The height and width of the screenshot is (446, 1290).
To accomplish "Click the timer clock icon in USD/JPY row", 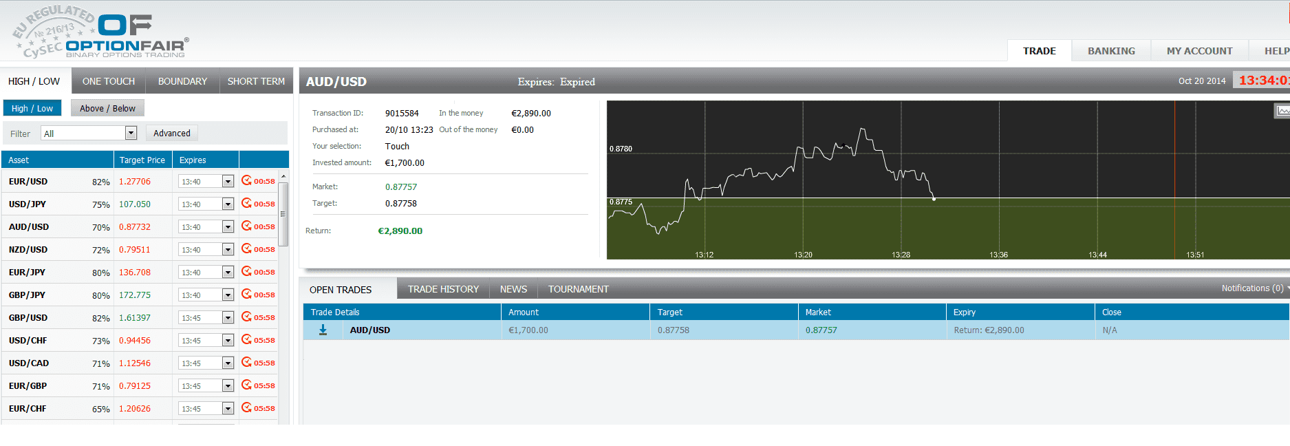I will tap(246, 204).
